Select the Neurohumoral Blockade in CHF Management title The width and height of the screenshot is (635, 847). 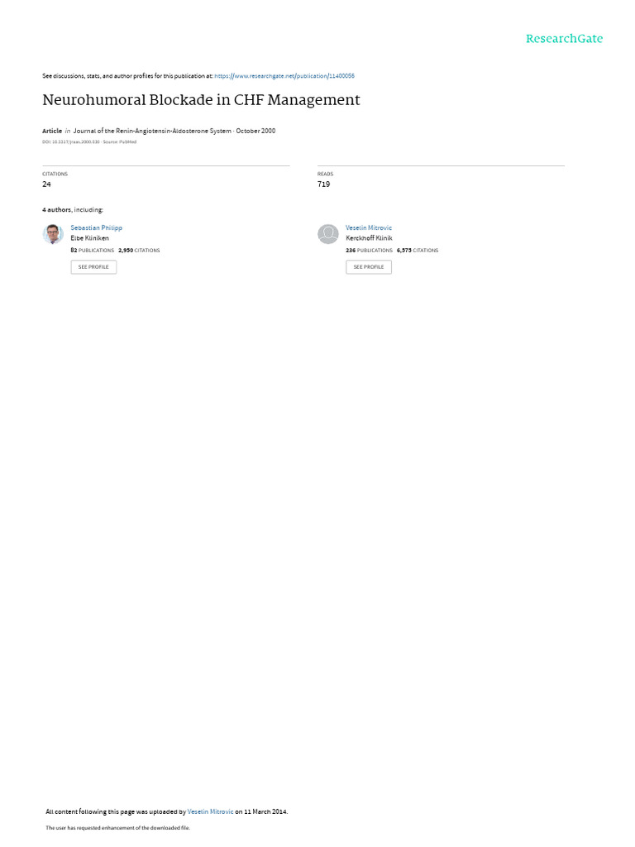pyautogui.click(x=201, y=100)
